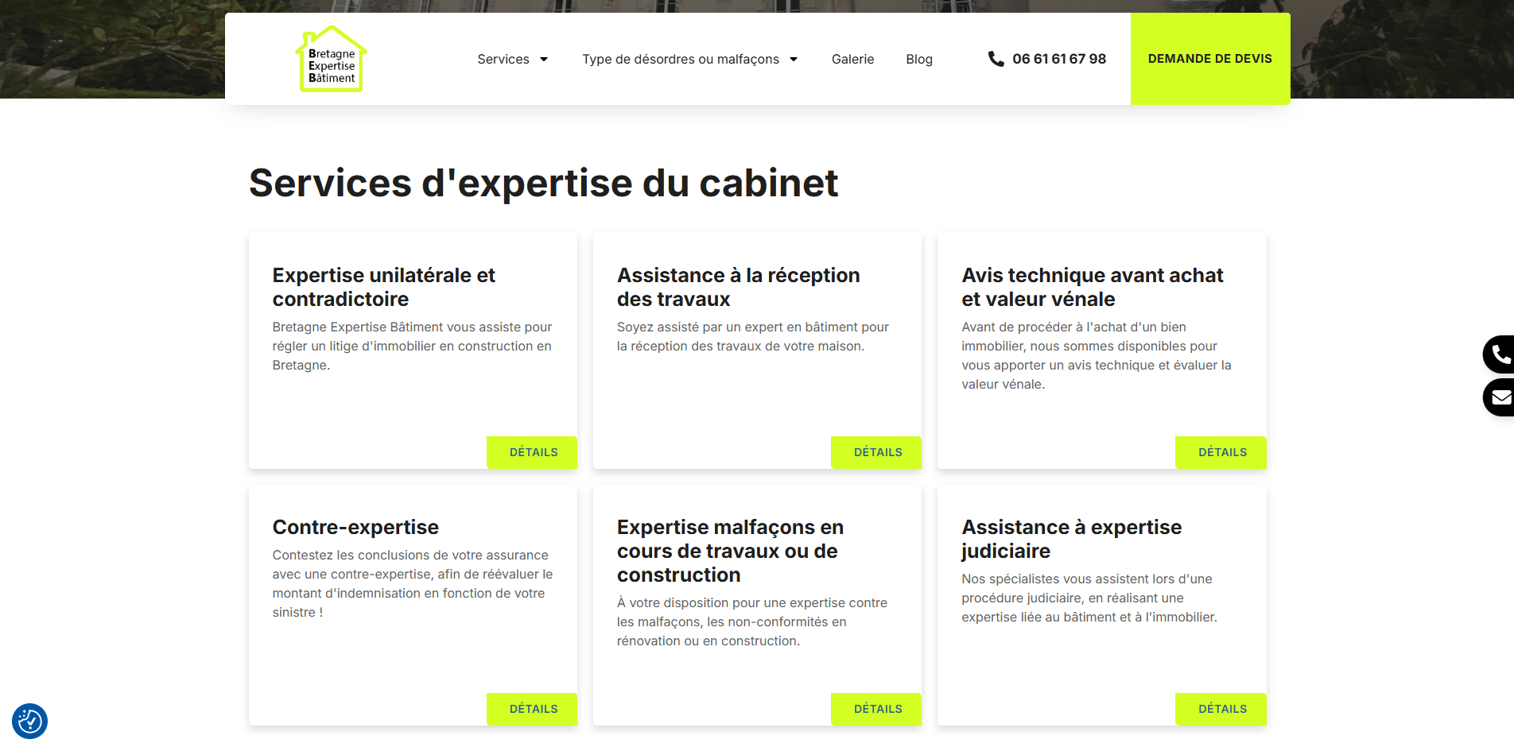Open Contre-expertise details
The image size is (1514, 751).
531,709
